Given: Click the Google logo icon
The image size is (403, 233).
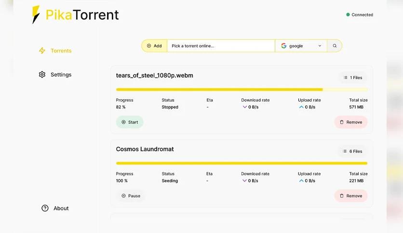Looking at the screenshot, I should pos(284,46).
